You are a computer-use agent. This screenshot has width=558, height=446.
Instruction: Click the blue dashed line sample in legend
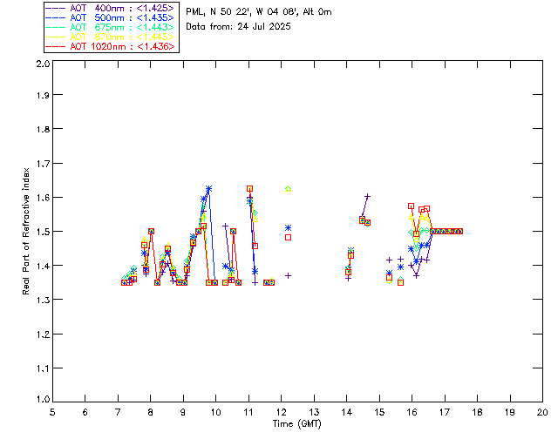pyautogui.click(x=56, y=17)
